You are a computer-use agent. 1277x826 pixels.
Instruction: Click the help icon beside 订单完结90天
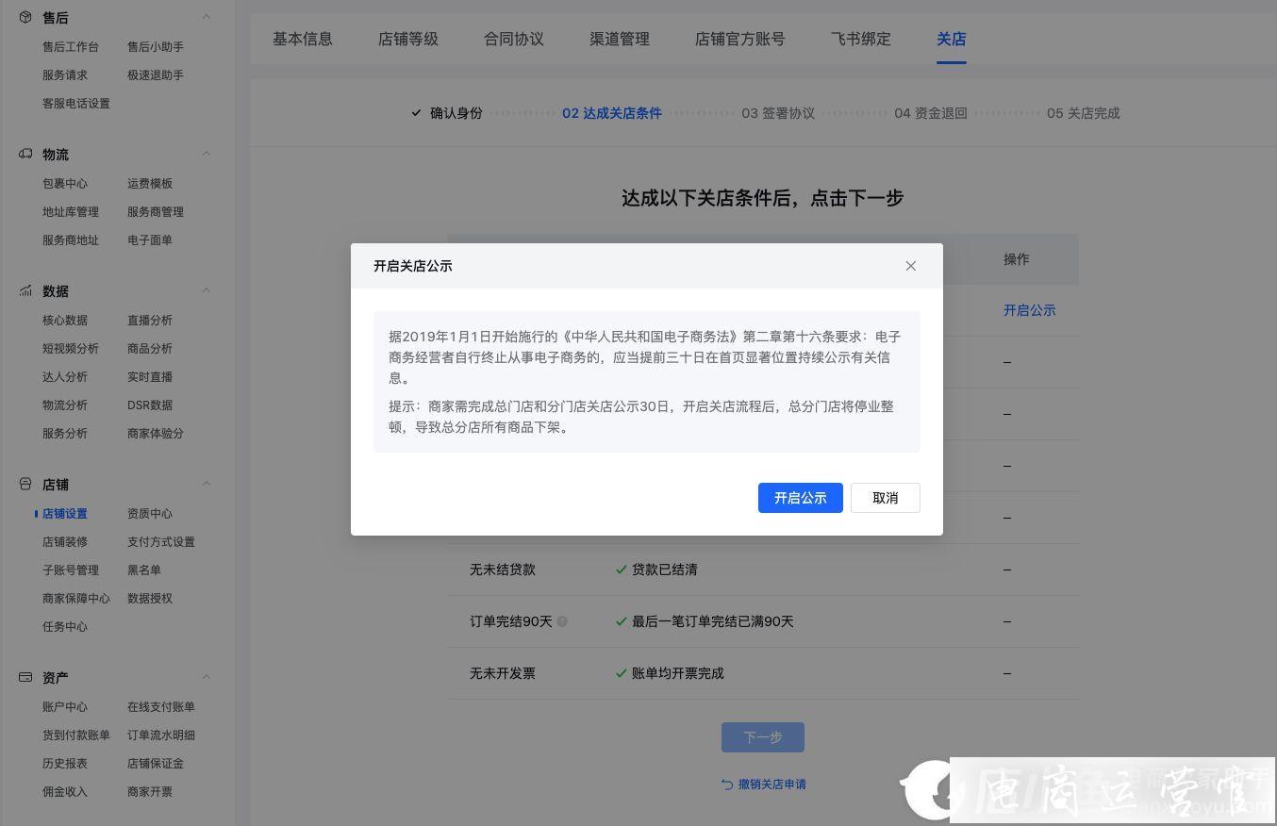(562, 621)
